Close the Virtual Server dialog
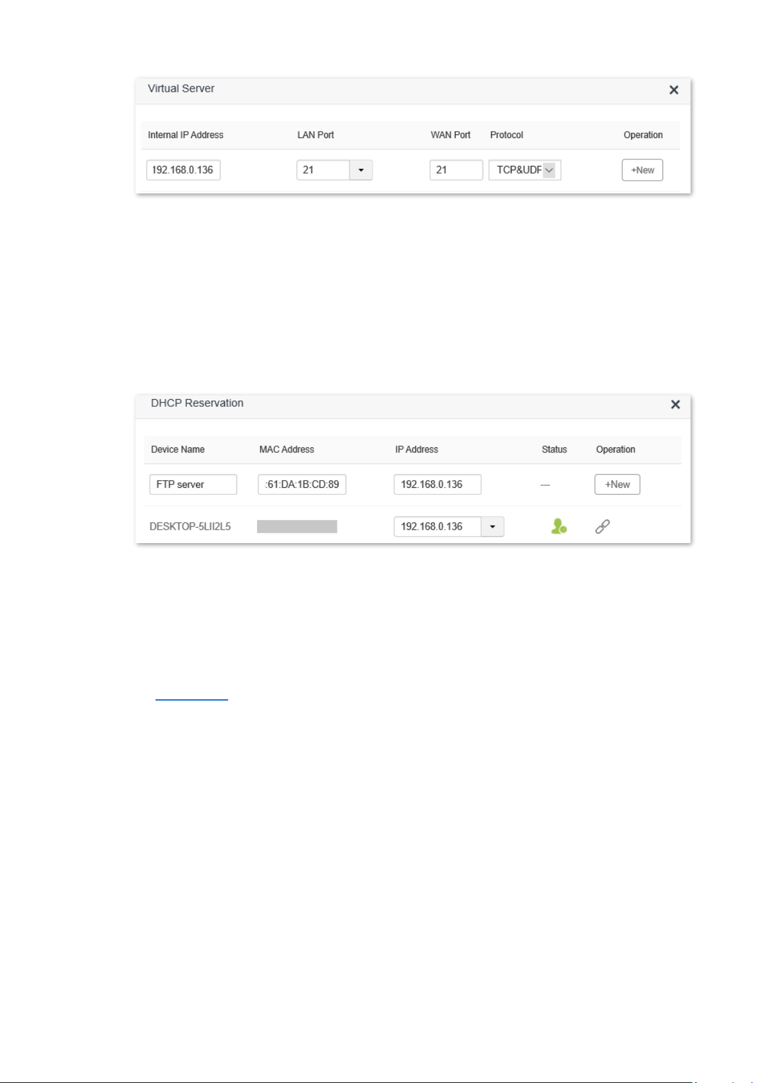This screenshot has height=1083, width=766. 673,90
